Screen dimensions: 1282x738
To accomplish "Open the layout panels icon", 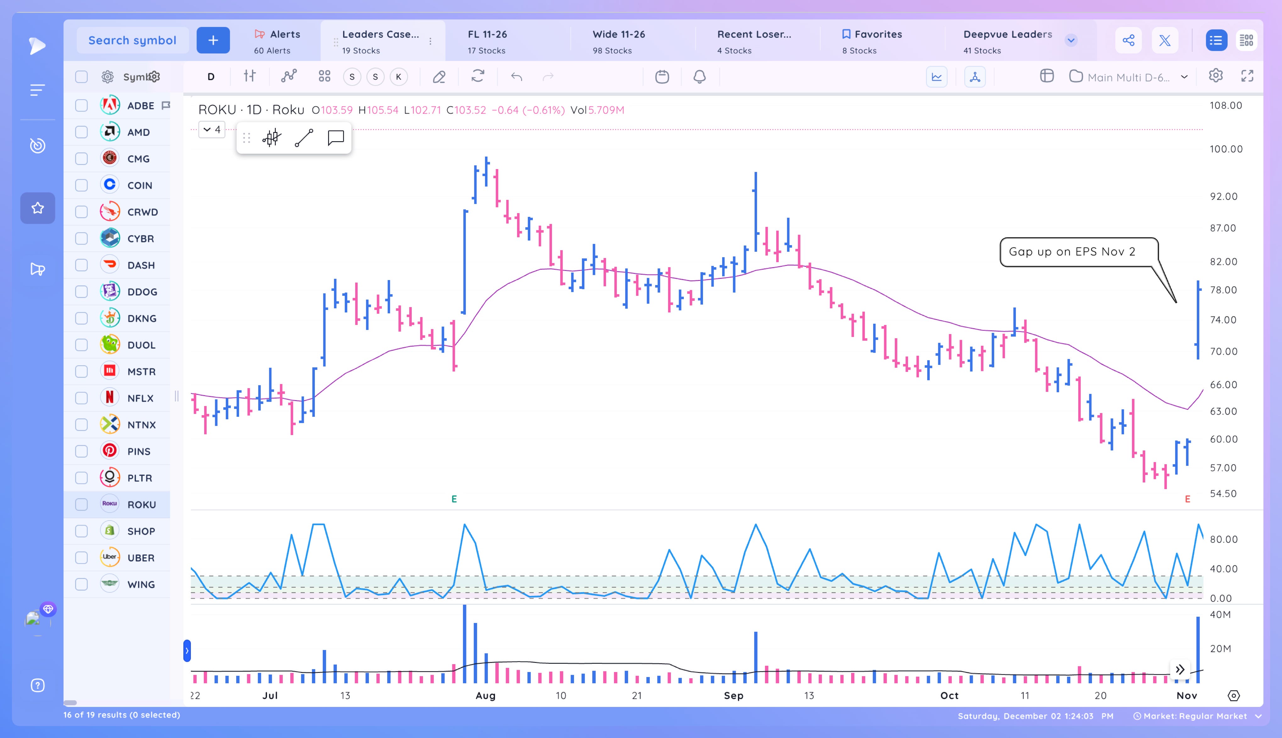I will [1047, 76].
